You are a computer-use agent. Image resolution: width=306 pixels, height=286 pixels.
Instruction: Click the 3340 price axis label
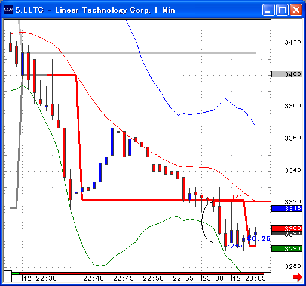(293, 170)
